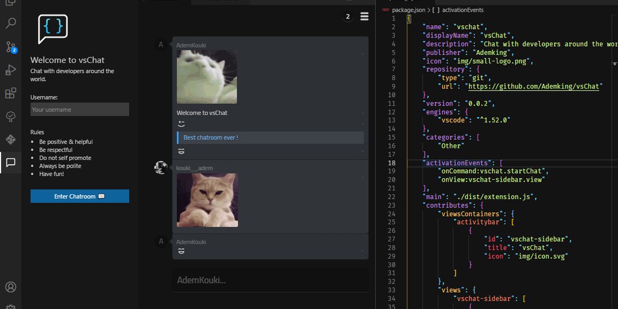This screenshot has height=309, width=618.
Task: Click the onView:vschat-sidebar.view string
Action: point(493,180)
